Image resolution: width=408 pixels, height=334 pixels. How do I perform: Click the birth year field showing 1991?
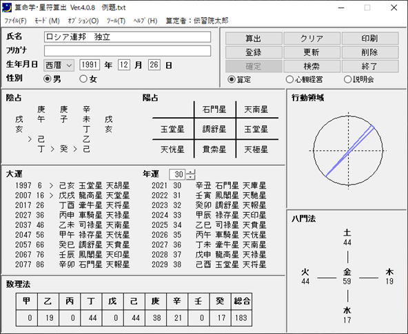pos(90,65)
